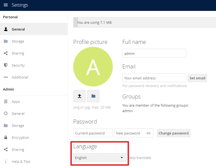This screenshot has height=168, width=216.
Task: Open the Language dropdown showing English
Action: 100,158
